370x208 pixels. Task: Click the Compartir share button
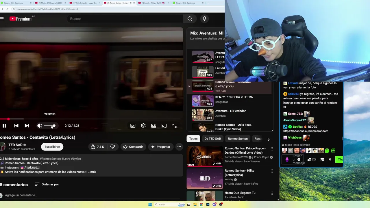pyautogui.click(x=133, y=147)
